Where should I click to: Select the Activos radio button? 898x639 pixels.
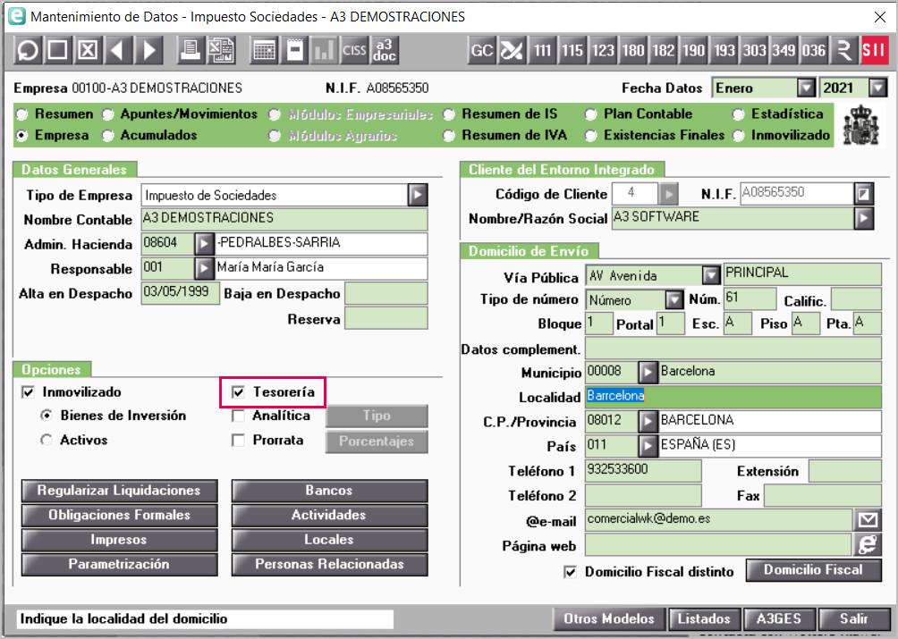[47, 440]
